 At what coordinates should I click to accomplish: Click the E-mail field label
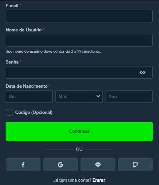pyautogui.click(x=12, y=6)
